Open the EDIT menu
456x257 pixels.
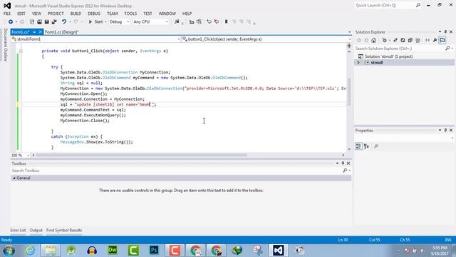(21, 14)
